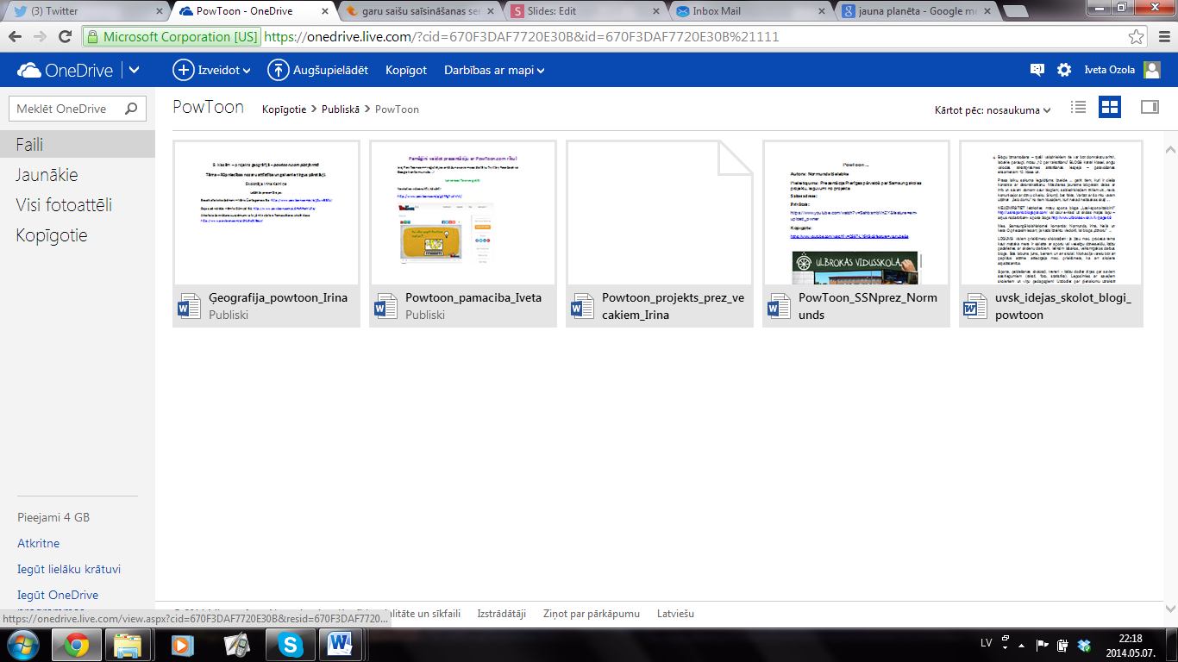1178x662 pixels.
Task: Click the file name PowToon_SSNprez_Normunds
Action: (x=868, y=306)
